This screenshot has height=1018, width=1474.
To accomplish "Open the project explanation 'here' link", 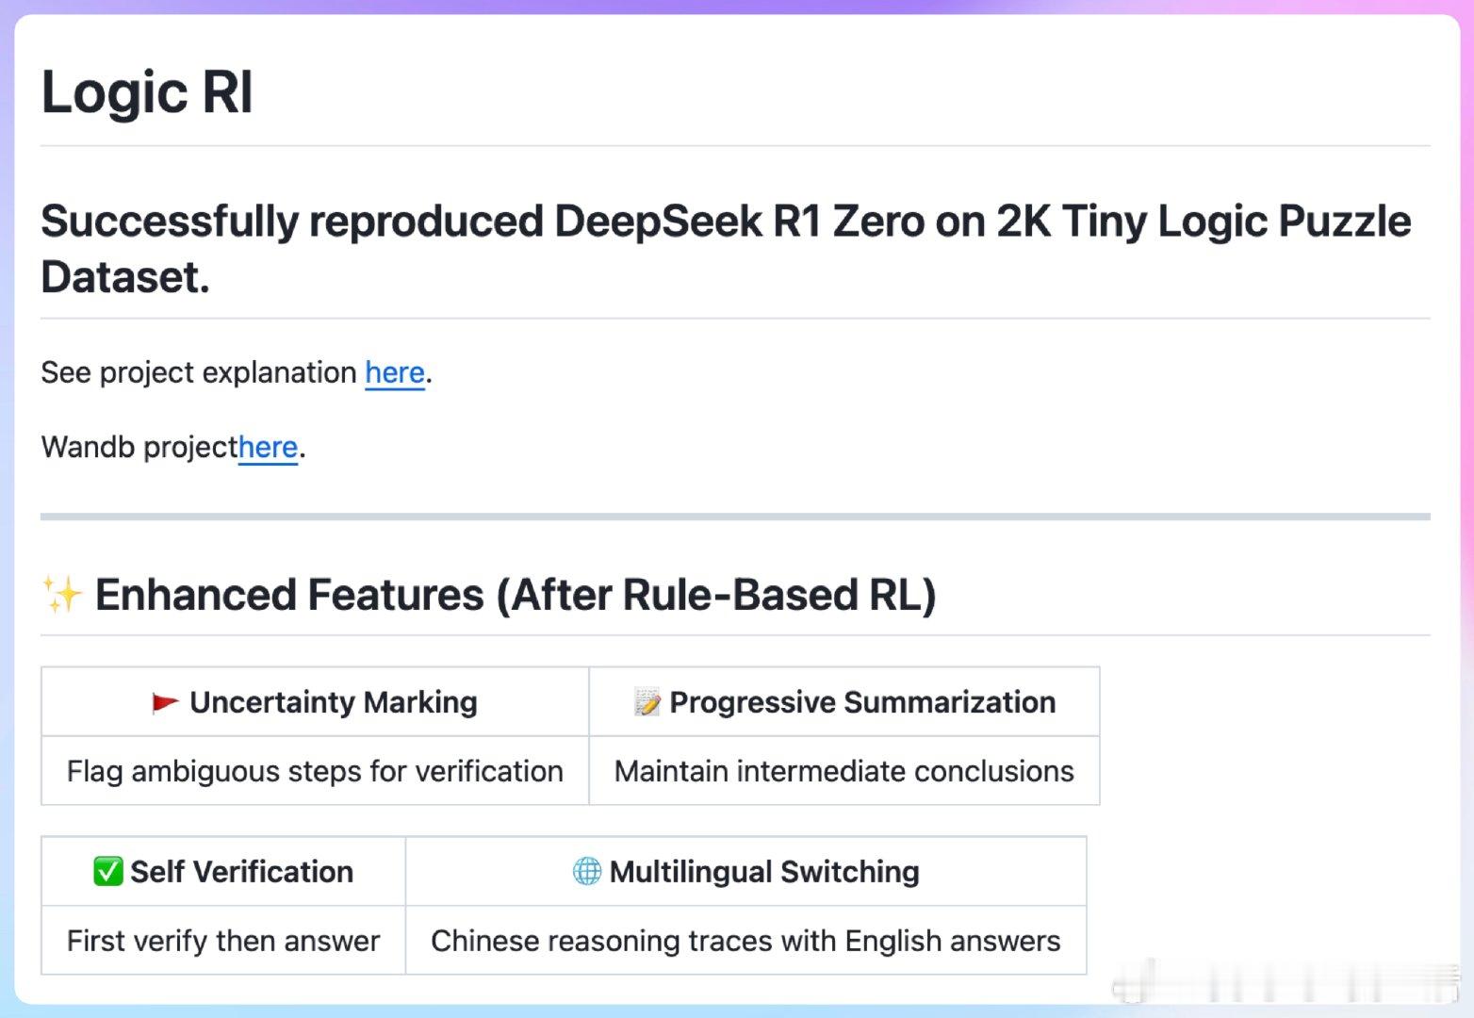I will click(395, 372).
